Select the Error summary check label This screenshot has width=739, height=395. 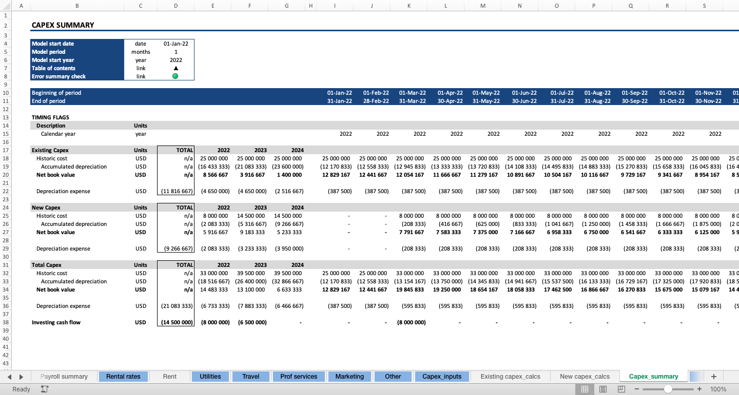[77, 76]
